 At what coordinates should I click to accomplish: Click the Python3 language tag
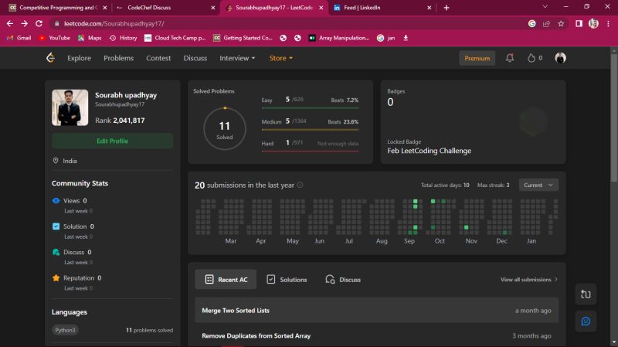pyautogui.click(x=65, y=330)
